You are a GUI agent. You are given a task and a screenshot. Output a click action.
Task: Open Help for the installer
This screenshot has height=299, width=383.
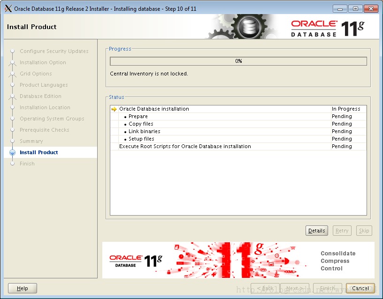tap(22, 288)
